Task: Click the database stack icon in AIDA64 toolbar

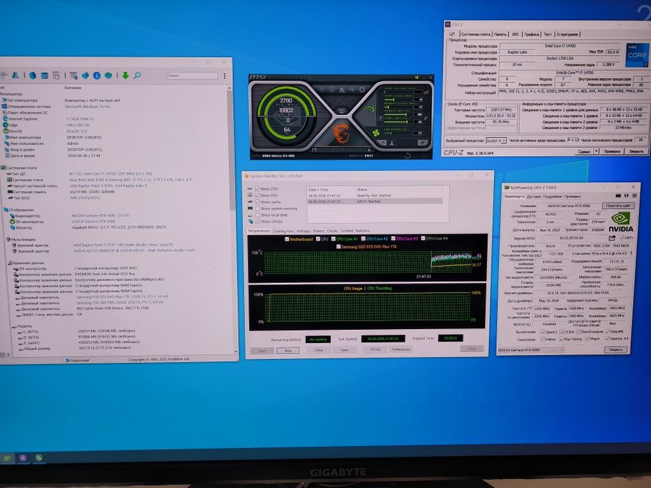Action: (44, 75)
